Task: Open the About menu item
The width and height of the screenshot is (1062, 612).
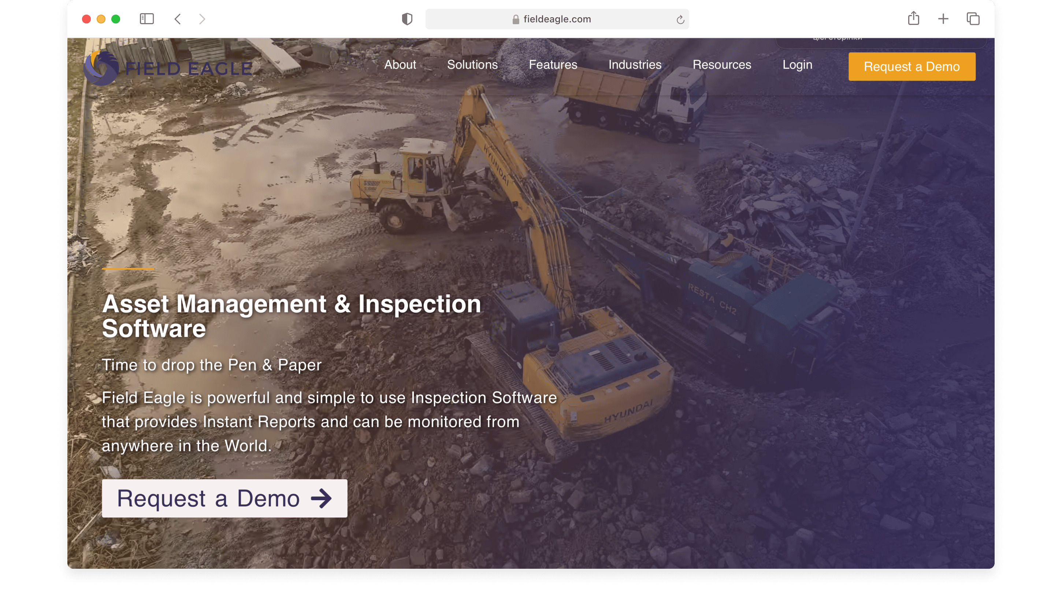Action: coord(400,65)
